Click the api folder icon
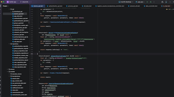Screen dimensions: 174x97 (x=11, y=9)
